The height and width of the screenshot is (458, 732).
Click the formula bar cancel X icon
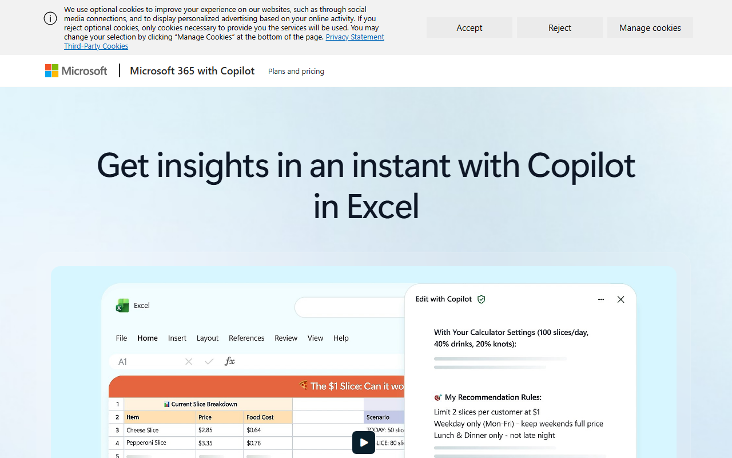pos(189,361)
